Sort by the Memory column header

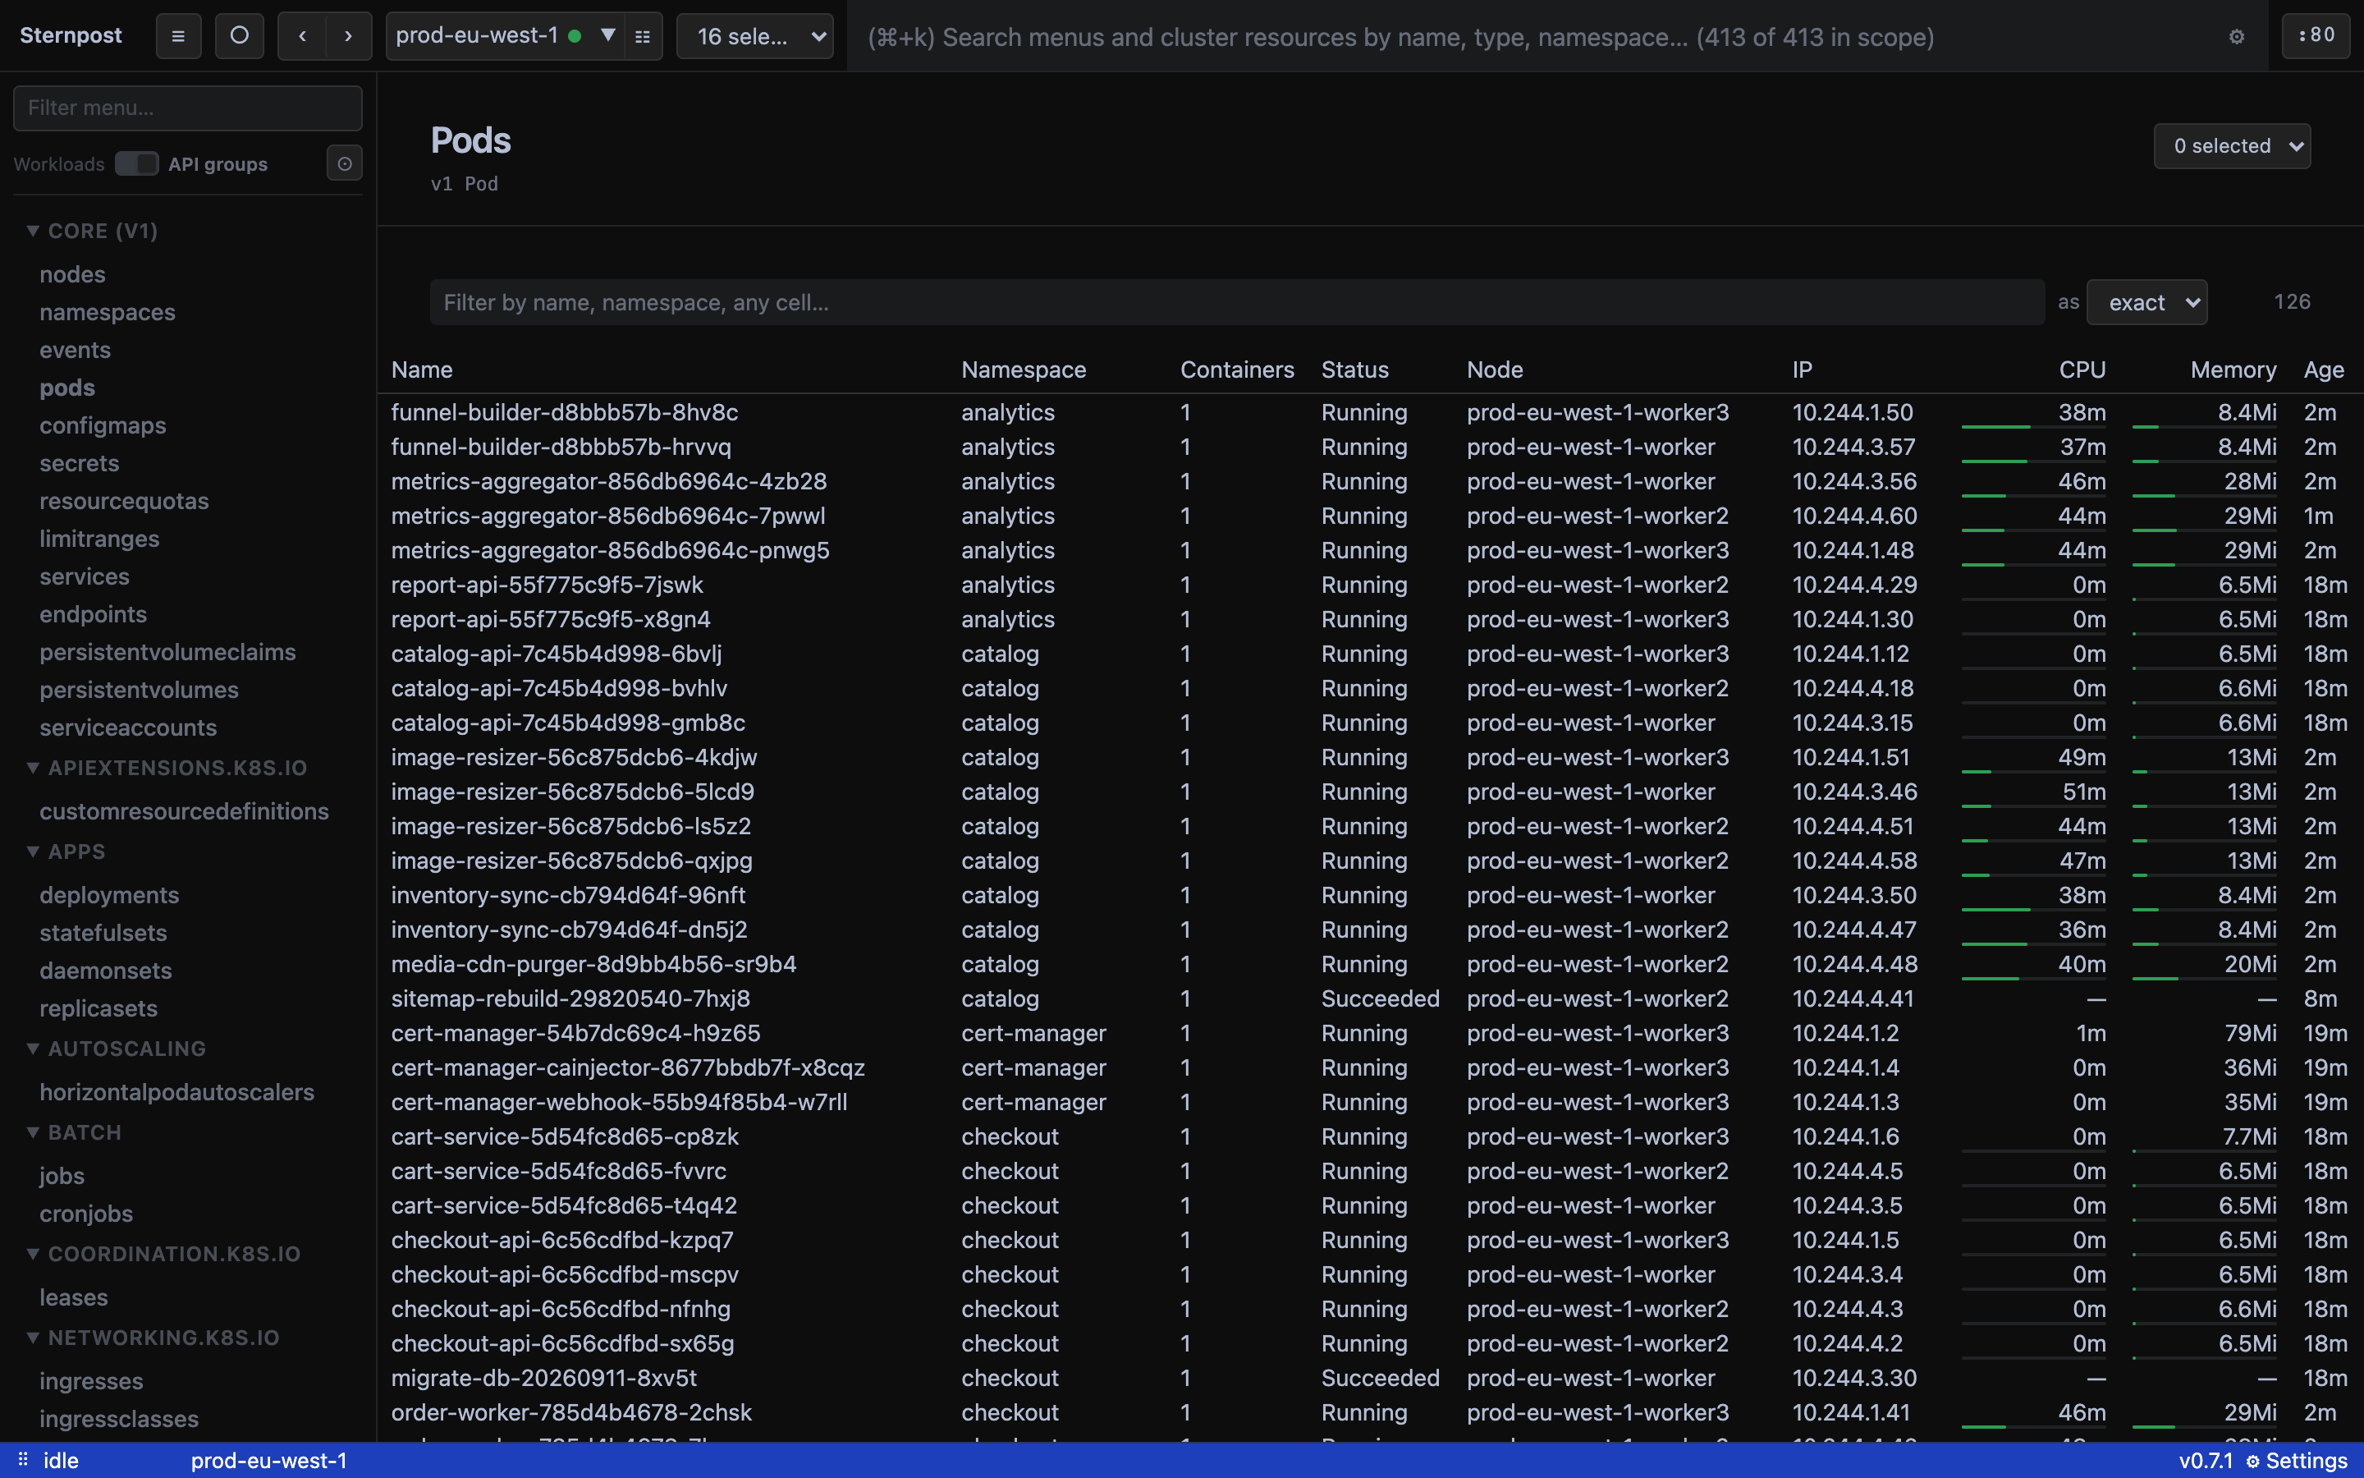2233,369
